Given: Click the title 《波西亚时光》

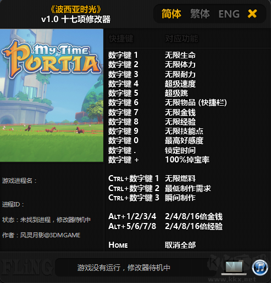Looking at the screenshot, I should click(76, 10).
